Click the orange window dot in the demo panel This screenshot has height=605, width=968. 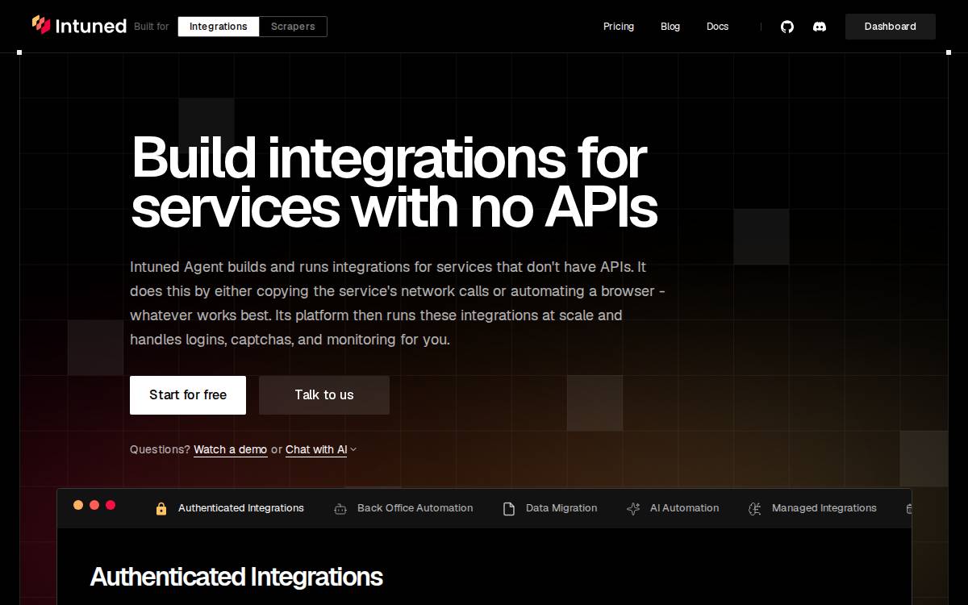(x=78, y=505)
